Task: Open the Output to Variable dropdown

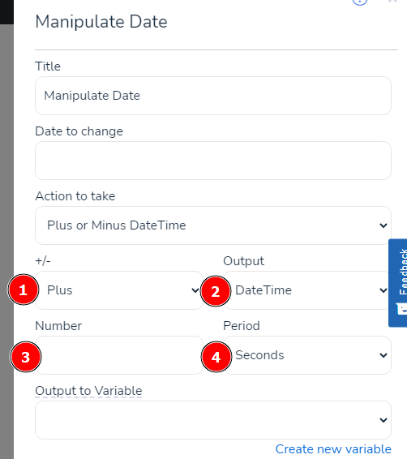Action: pos(213,420)
